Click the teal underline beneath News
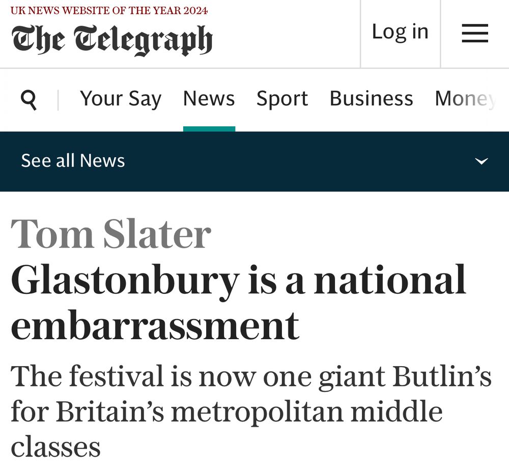509x469 pixels. click(x=209, y=129)
